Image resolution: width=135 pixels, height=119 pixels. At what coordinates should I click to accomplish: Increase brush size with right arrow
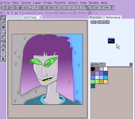point(19,13)
